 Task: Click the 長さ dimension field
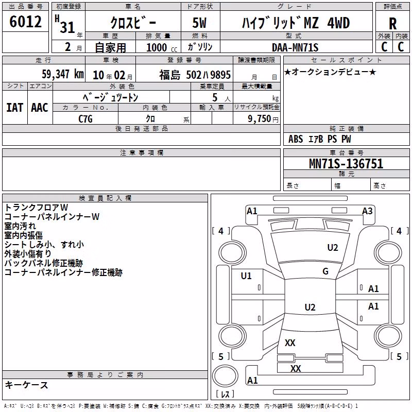pyautogui.click(x=307, y=185)
